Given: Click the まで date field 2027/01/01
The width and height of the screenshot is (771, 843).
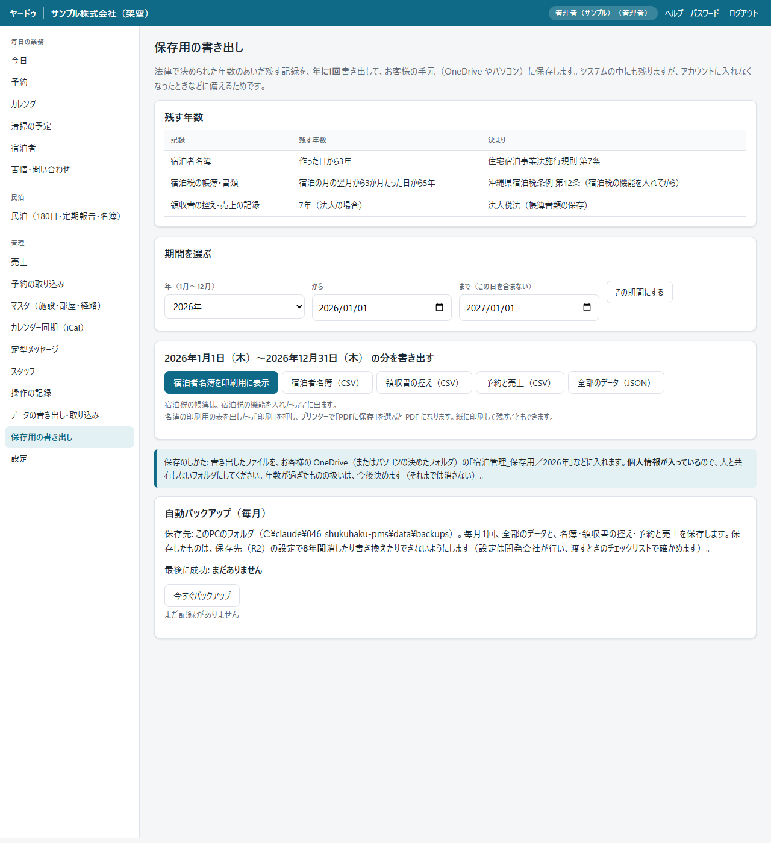Looking at the screenshot, I should (529, 308).
